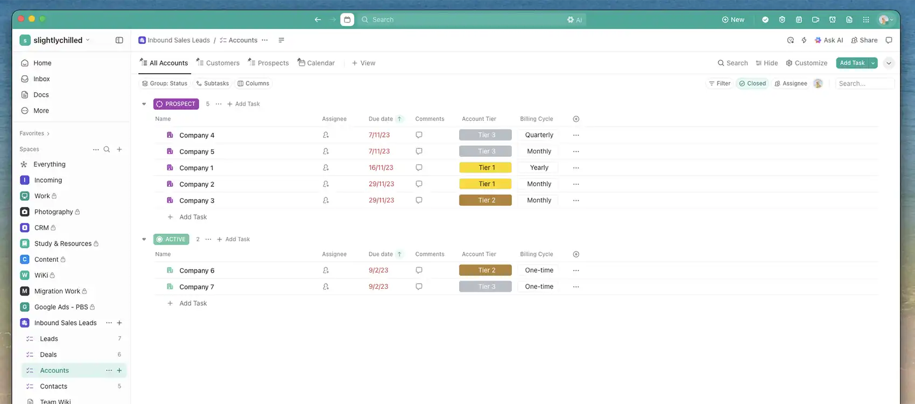Open Docs from sidebar
915x404 pixels.
(x=41, y=95)
